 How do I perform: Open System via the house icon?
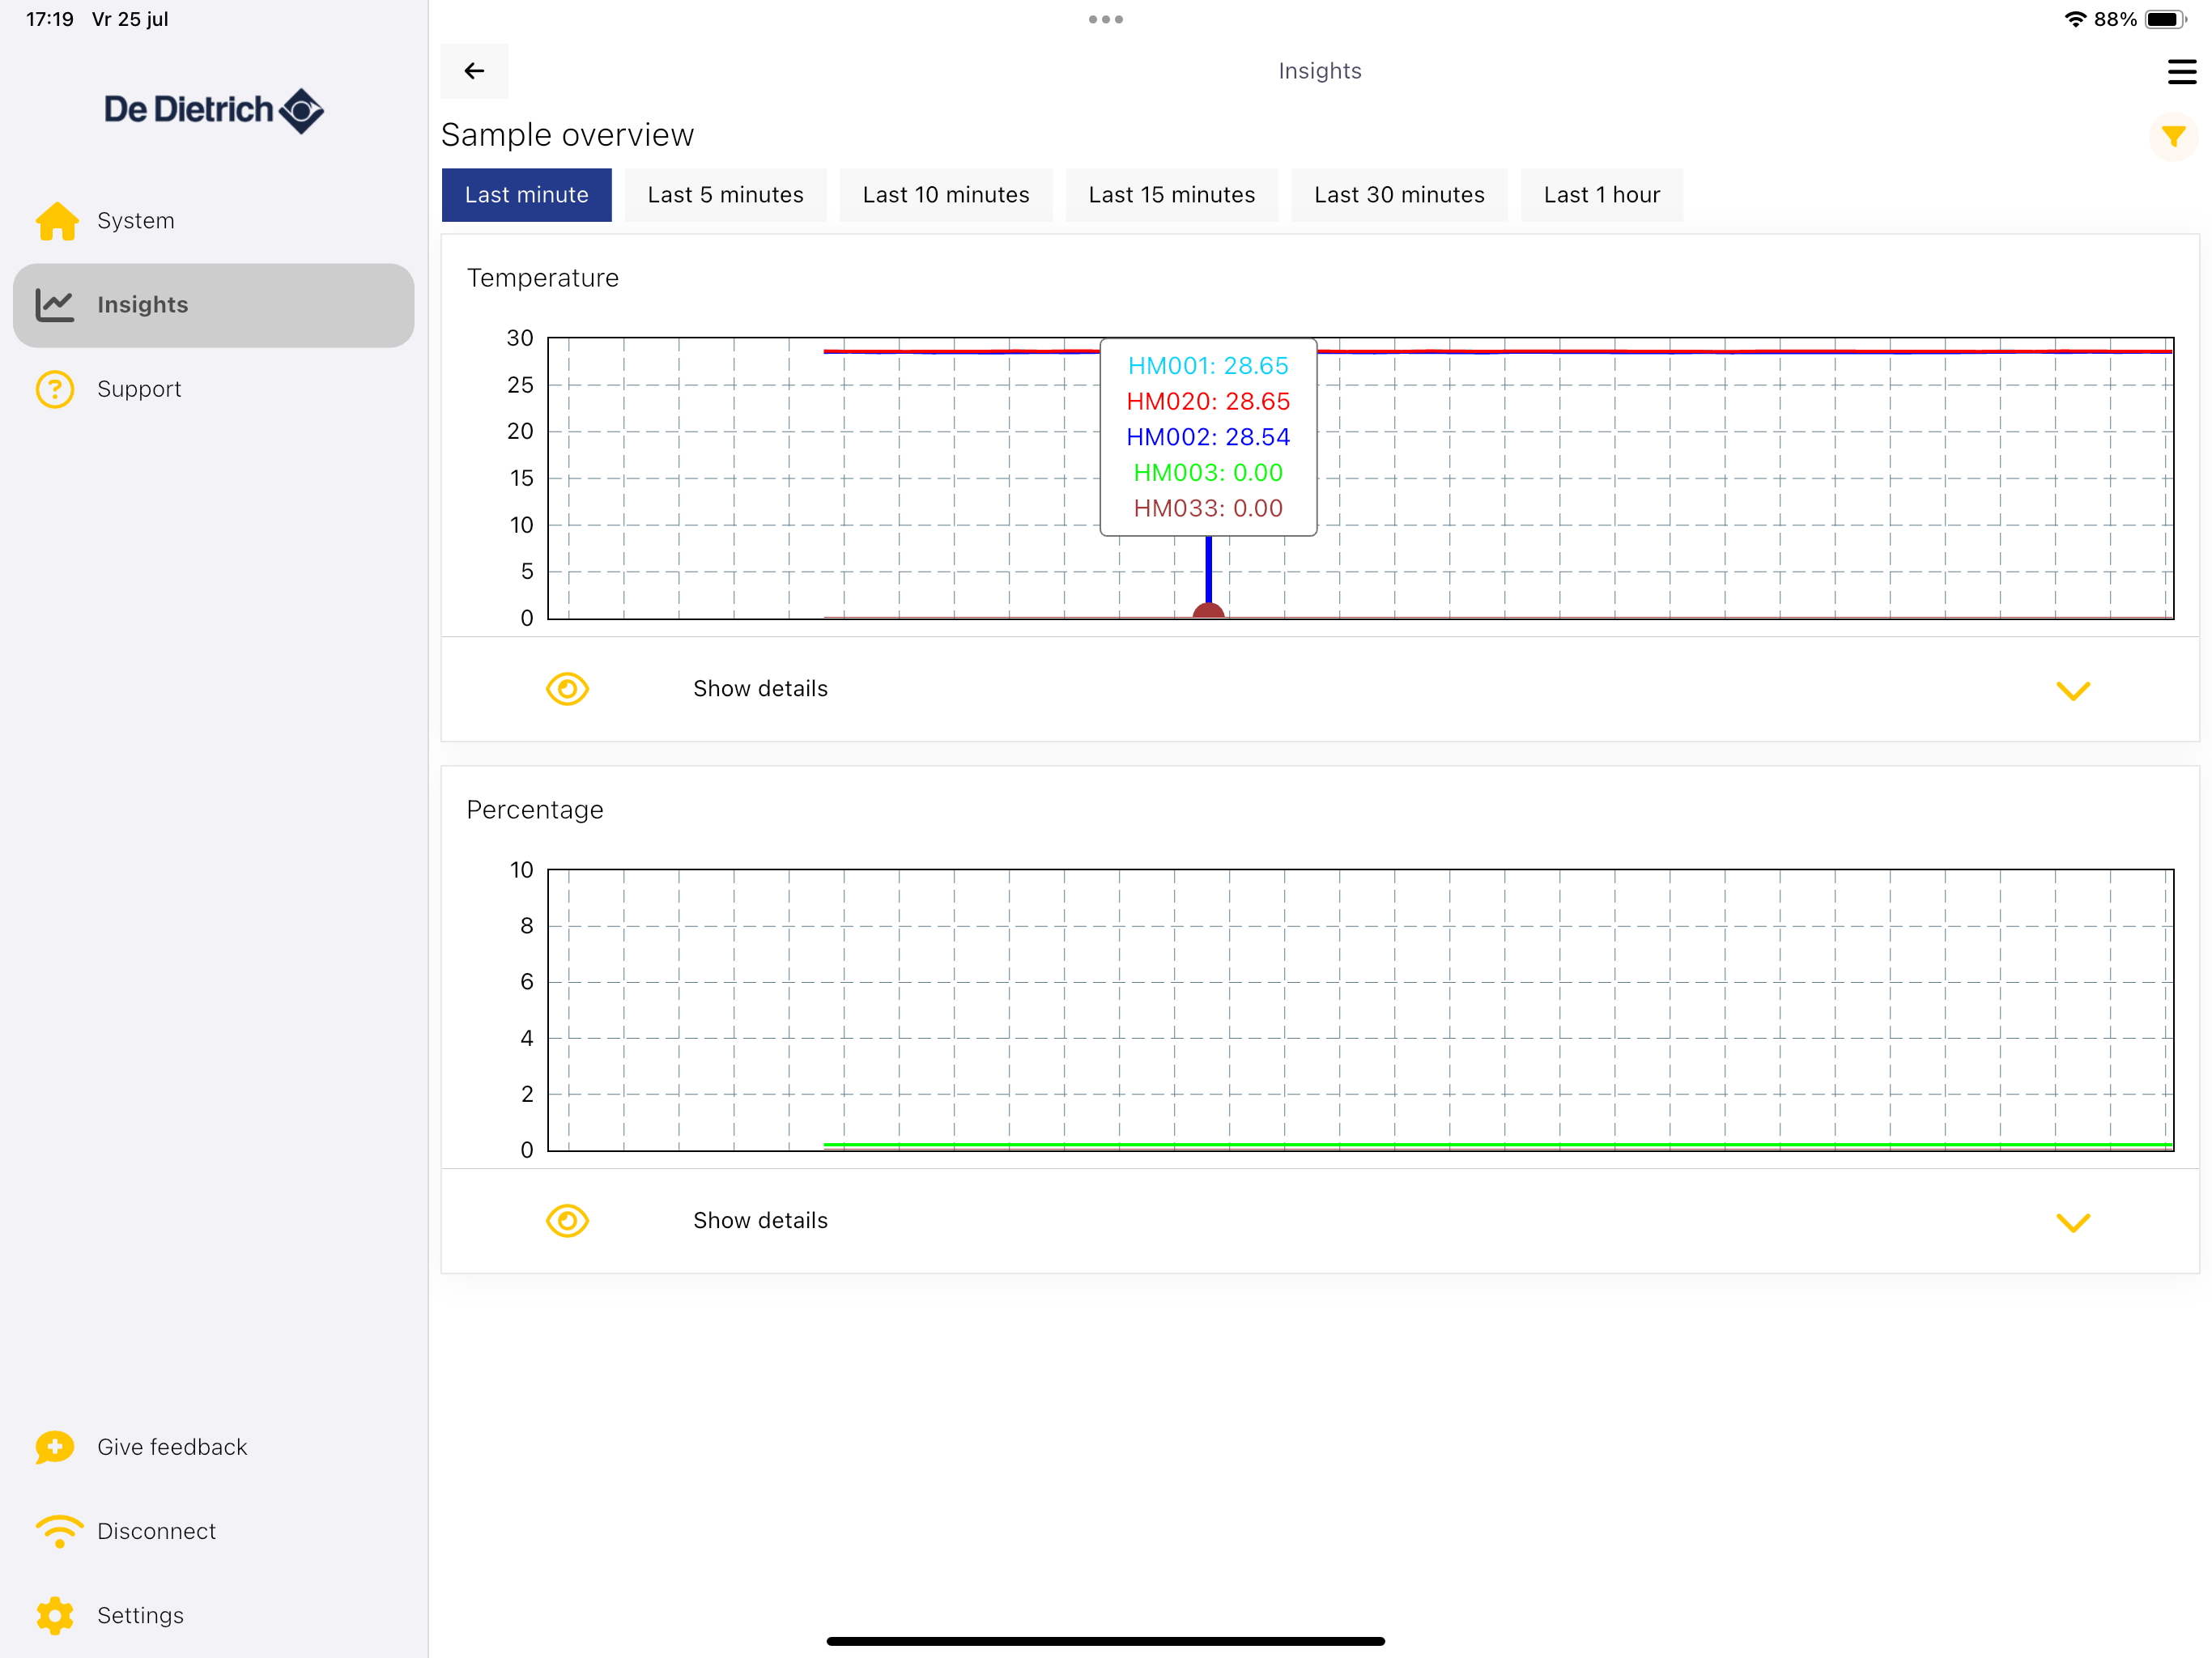57,221
